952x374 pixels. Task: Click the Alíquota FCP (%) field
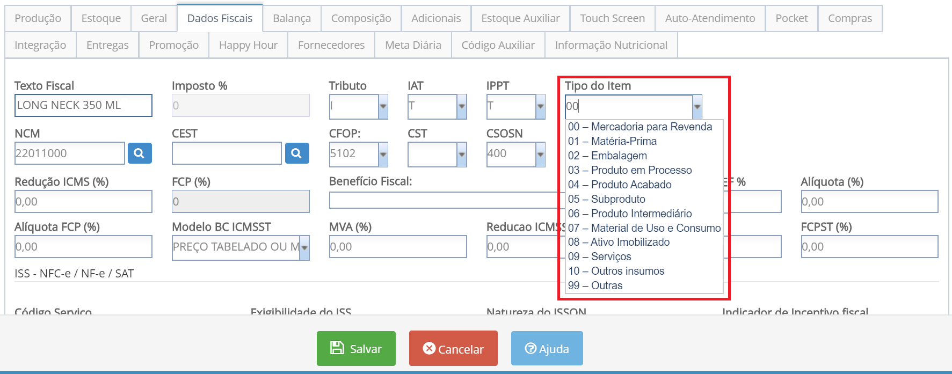click(x=83, y=247)
